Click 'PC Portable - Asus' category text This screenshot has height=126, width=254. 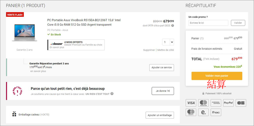tap(58, 30)
